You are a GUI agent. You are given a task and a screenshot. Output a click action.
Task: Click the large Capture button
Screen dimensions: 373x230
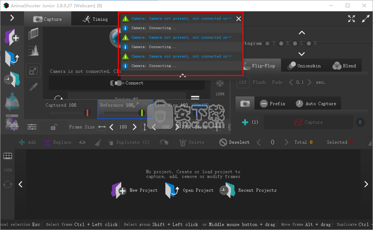[308, 122]
